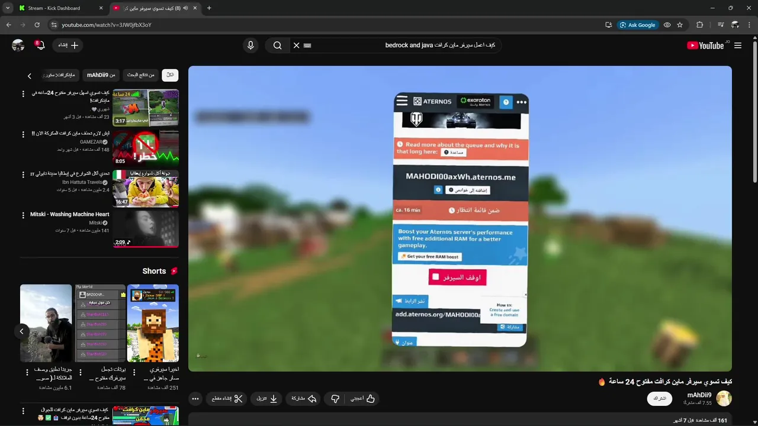Screen dimensions: 758x426
Task: Click the Ask Google button
Action: click(637, 25)
